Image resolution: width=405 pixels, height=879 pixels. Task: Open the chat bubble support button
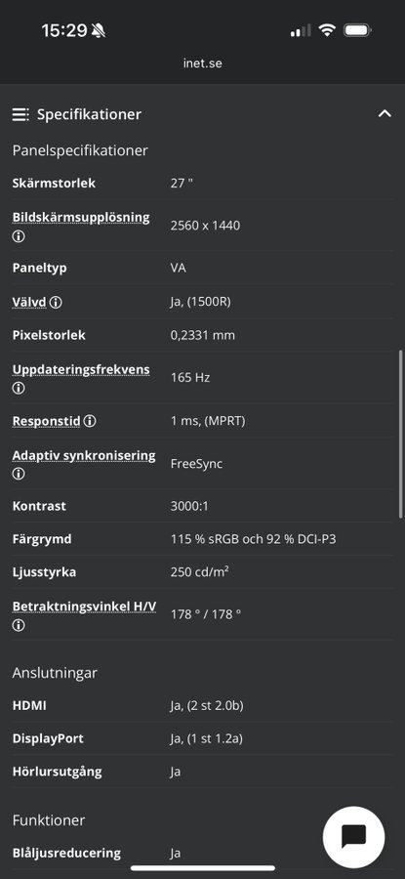click(x=353, y=837)
